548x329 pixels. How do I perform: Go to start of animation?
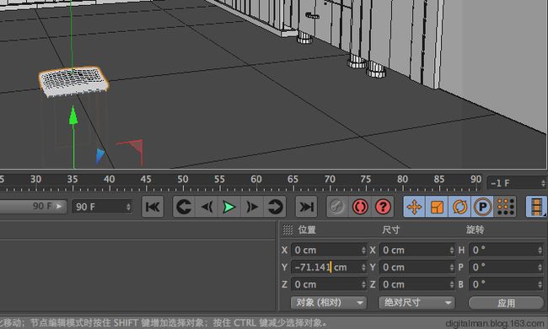[153, 207]
